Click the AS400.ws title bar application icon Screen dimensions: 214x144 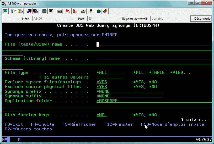coord(4,4)
